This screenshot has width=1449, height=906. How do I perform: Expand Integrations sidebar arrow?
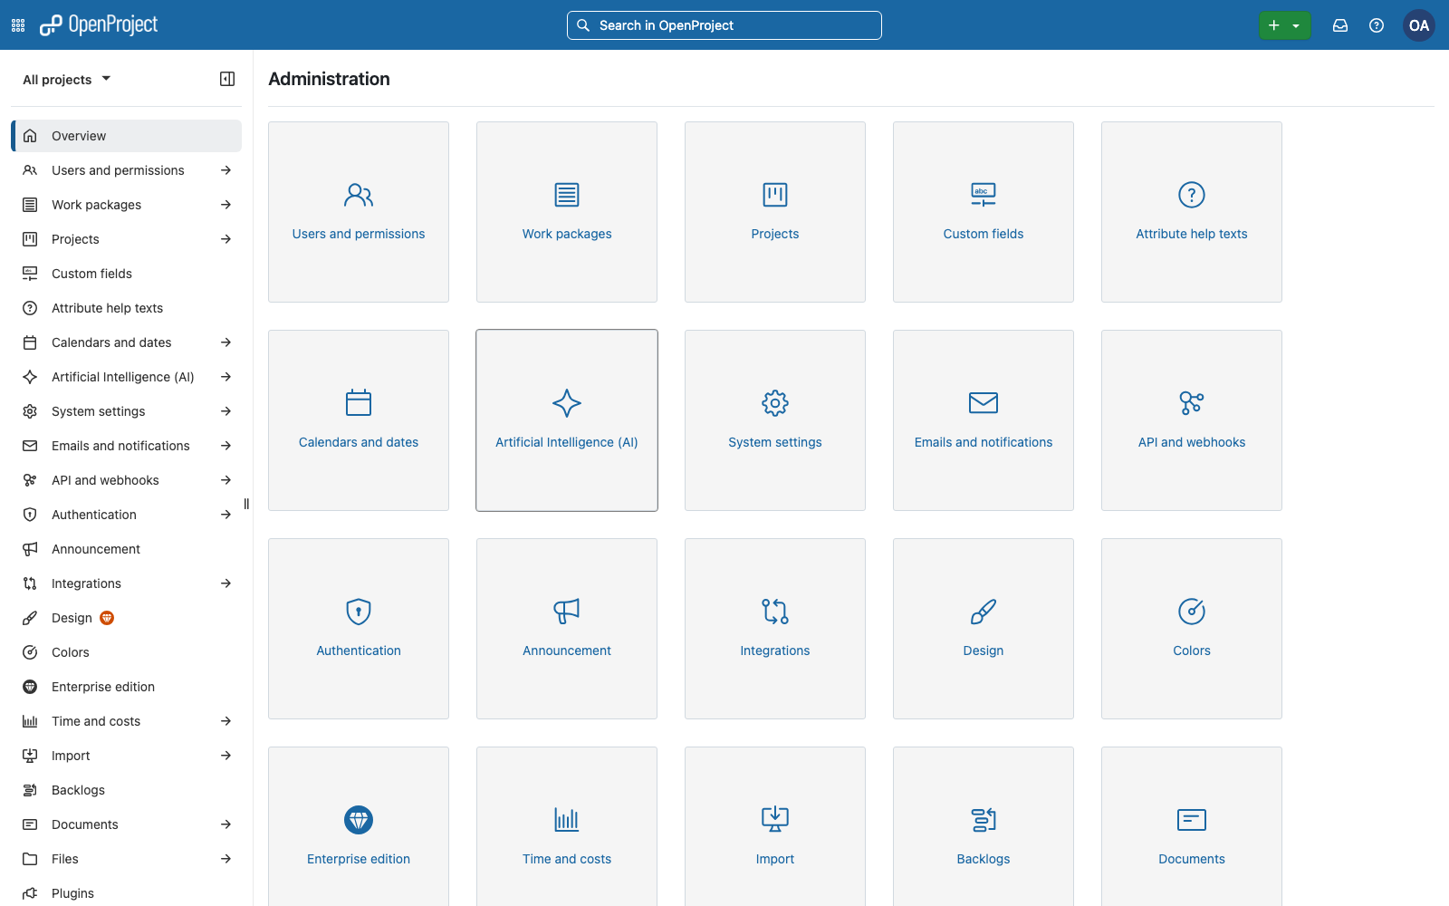click(x=226, y=583)
